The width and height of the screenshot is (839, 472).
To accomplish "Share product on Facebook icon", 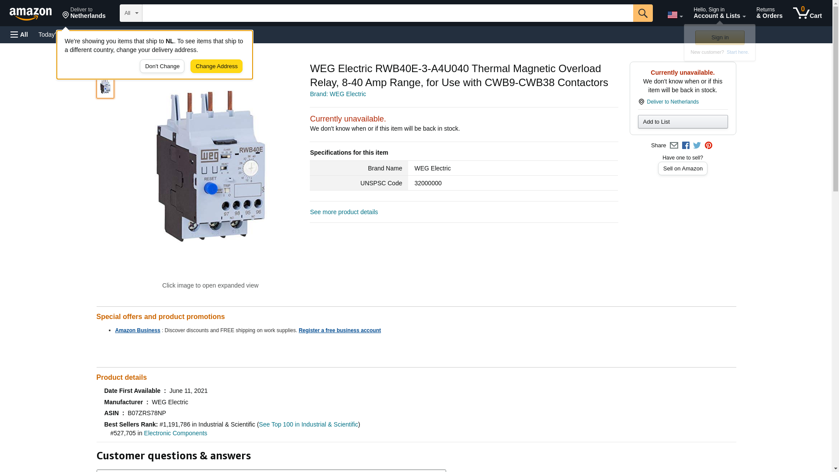I will pos(686,146).
